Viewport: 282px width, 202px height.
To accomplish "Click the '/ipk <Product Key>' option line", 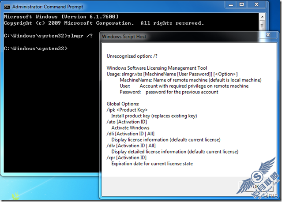I will coord(127,110).
